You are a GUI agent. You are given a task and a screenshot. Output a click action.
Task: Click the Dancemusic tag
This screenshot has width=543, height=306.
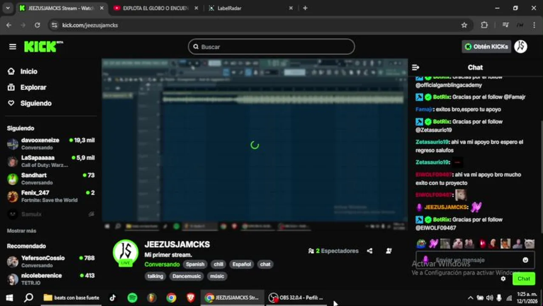tap(187, 276)
